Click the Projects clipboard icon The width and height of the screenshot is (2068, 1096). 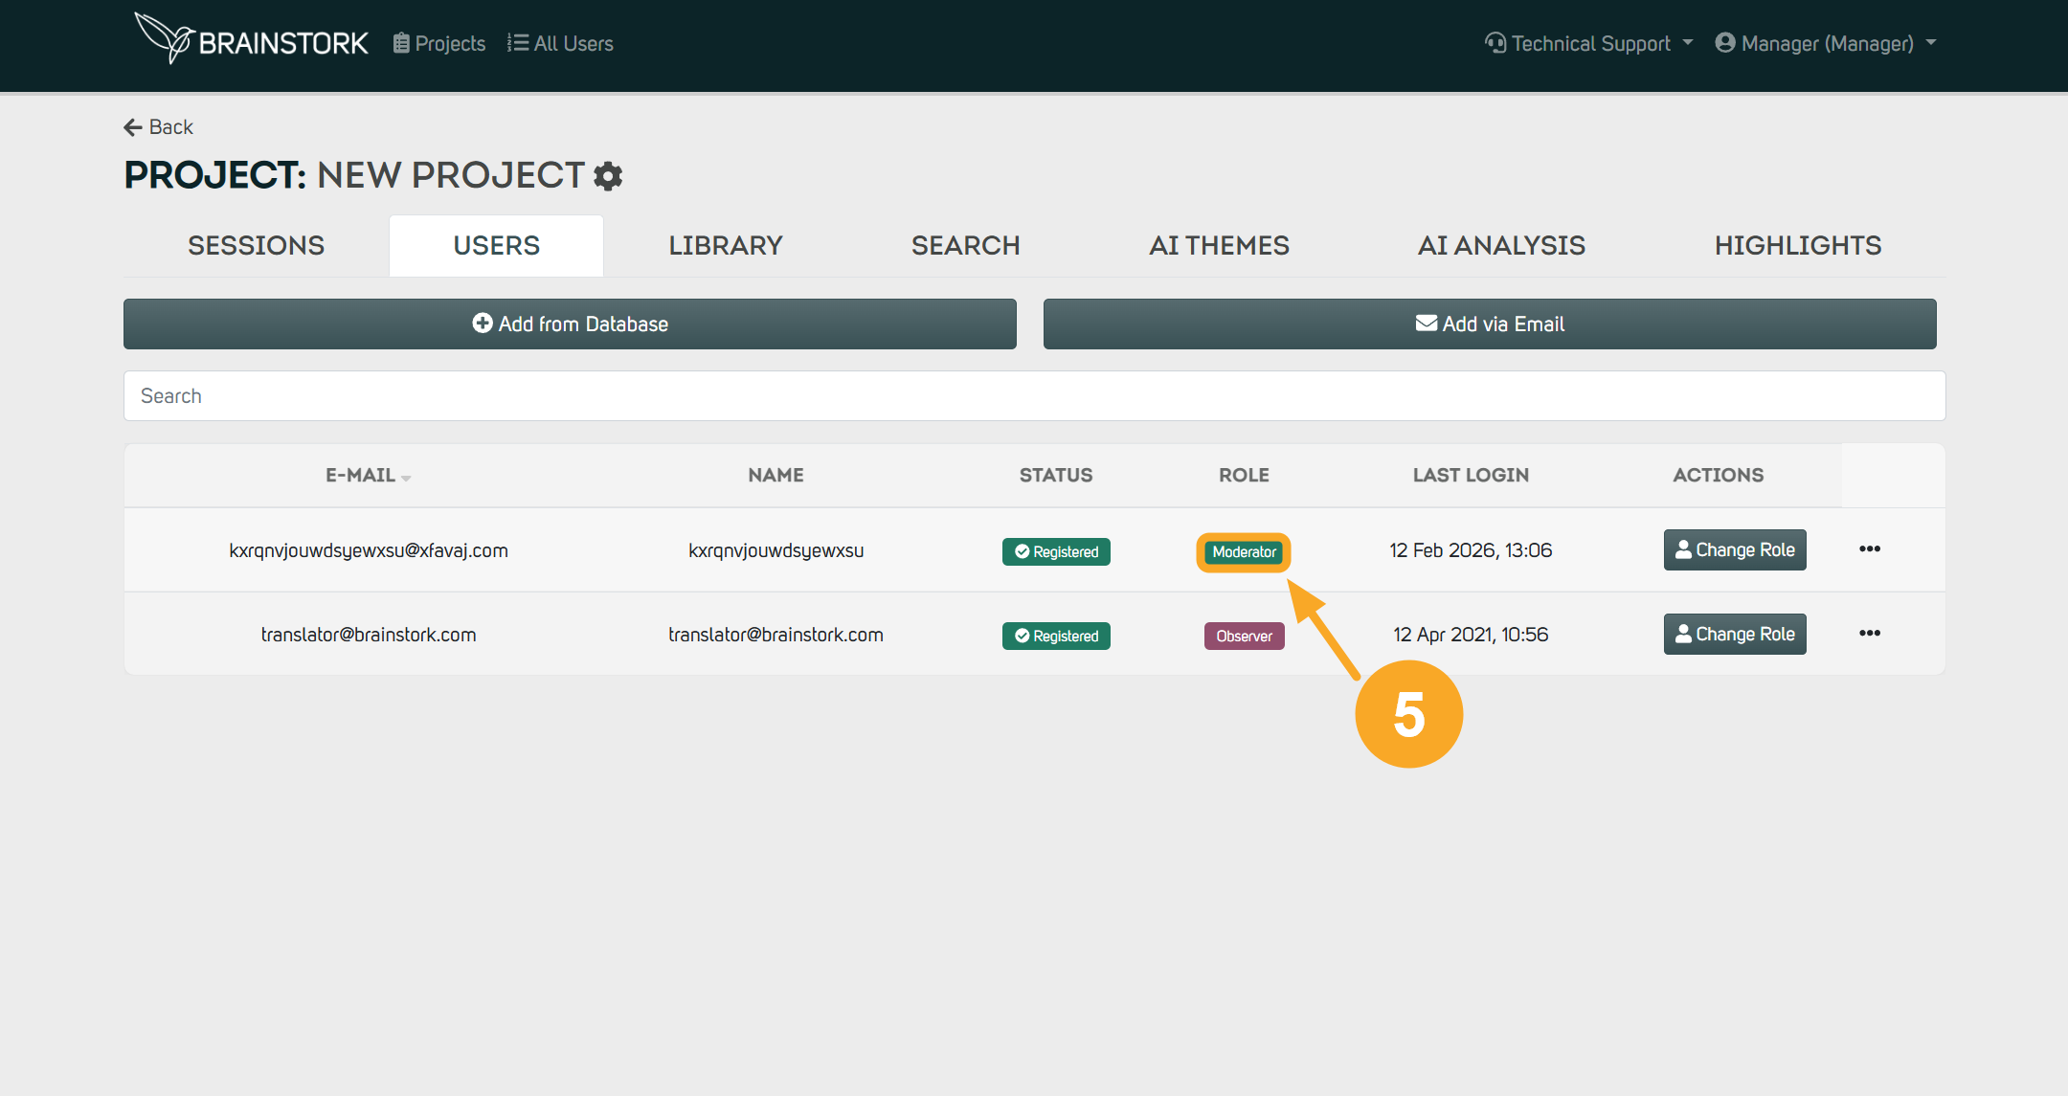pos(401,43)
